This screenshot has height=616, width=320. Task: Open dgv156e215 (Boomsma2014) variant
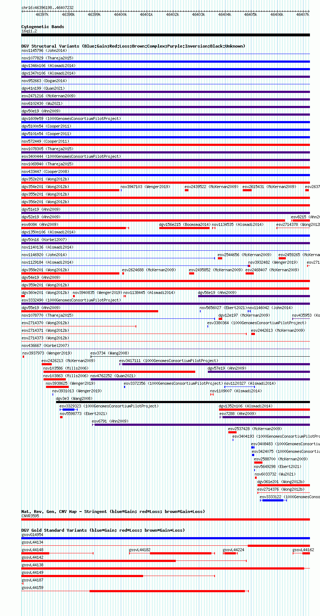click(184, 224)
